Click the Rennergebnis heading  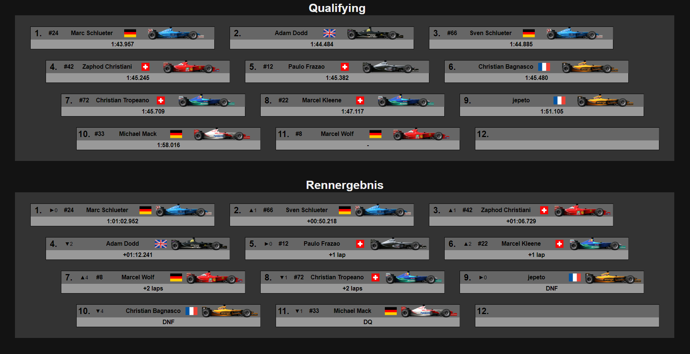click(x=345, y=185)
